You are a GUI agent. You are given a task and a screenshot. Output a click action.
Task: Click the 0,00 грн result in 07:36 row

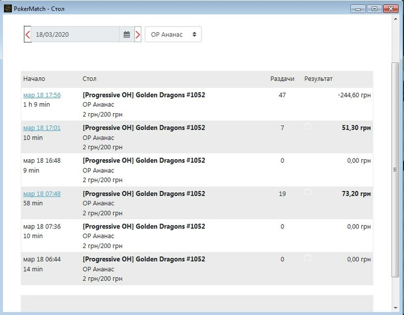point(359,226)
